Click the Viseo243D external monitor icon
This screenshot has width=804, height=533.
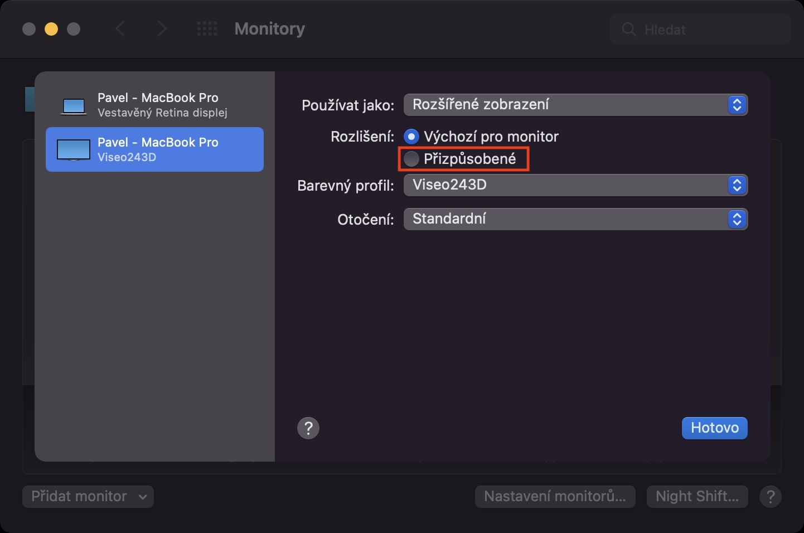(x=74, y=149)
